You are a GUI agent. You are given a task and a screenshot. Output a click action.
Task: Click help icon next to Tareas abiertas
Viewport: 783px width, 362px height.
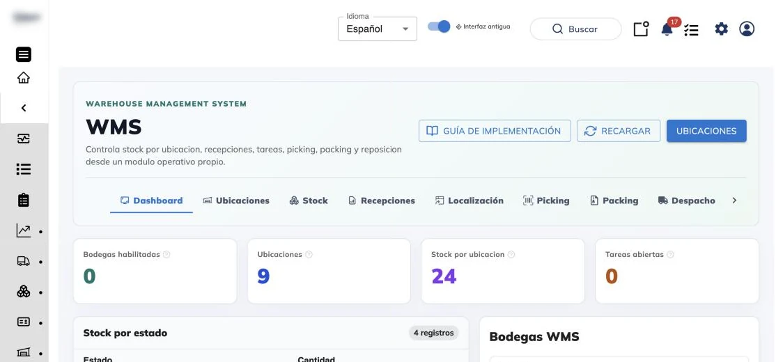point(670,255)
